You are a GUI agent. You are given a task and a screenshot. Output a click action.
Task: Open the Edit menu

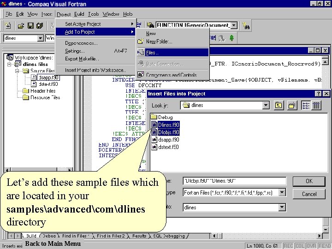pyautogui.click(x=20, y=14)
